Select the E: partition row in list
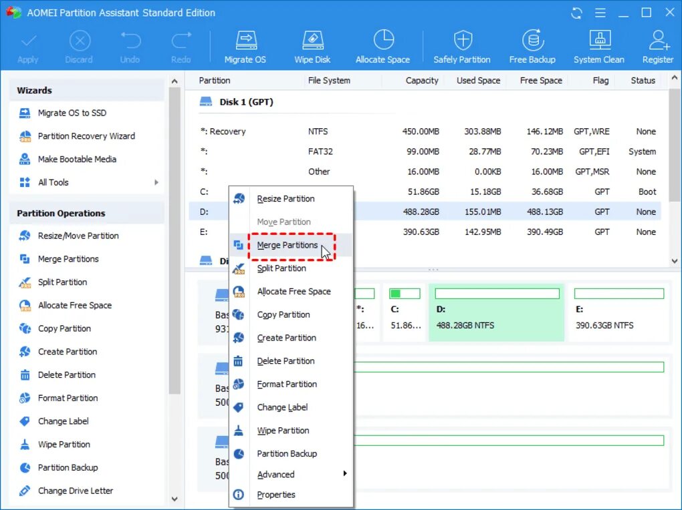 (x=425, y=232)
